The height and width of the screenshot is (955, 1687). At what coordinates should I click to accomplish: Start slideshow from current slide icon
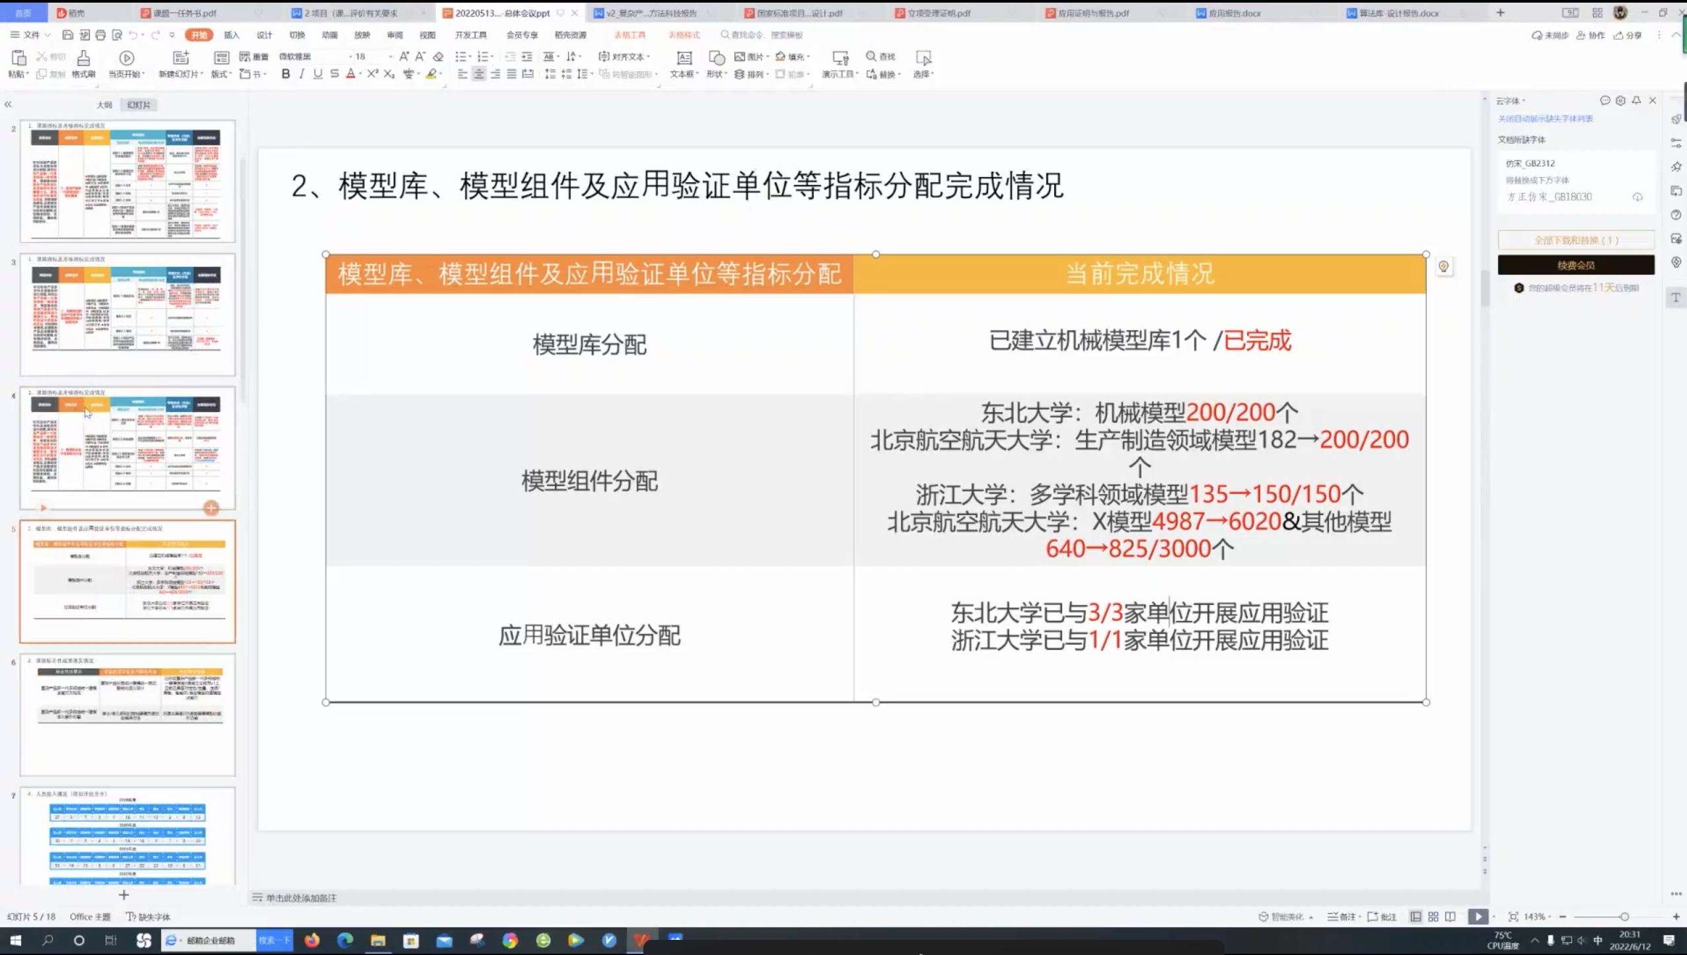click(x=127, y=59)
